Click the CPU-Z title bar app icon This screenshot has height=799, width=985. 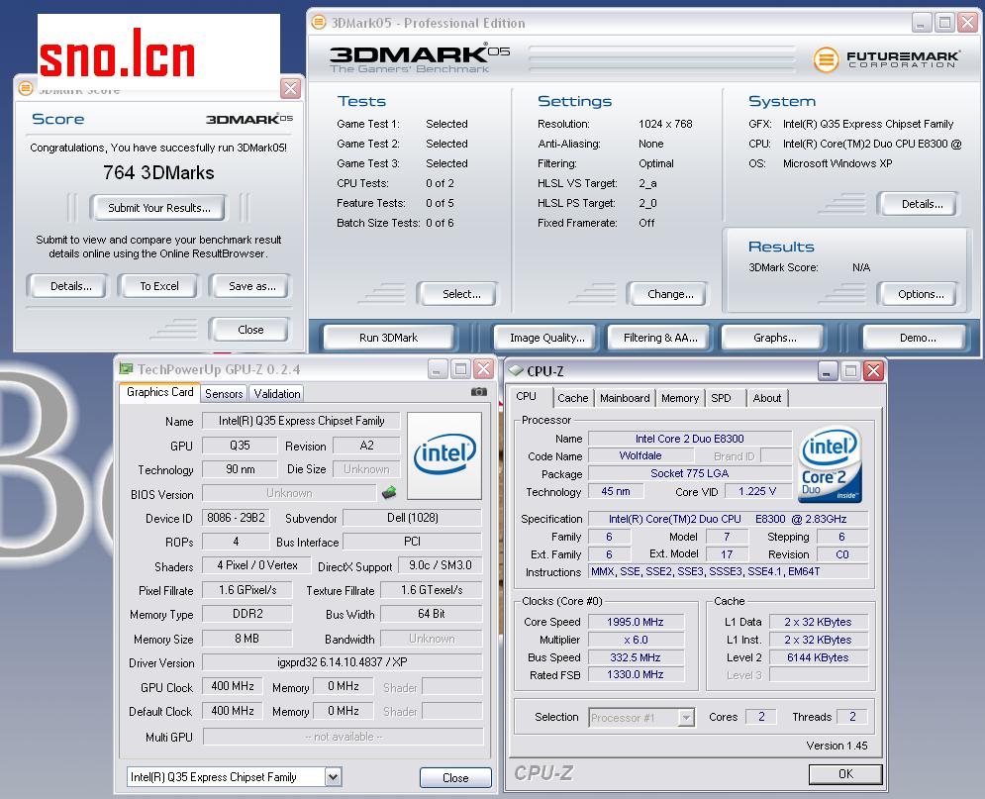click(x=516, y=370)
